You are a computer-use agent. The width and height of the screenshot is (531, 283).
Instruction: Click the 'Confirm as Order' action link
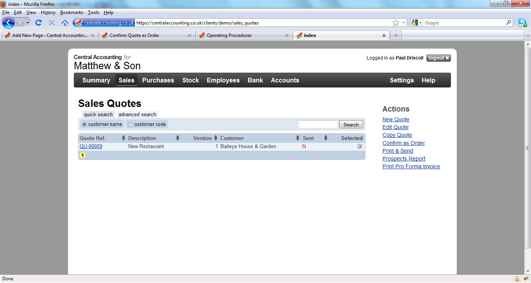[x=403, y=143]
